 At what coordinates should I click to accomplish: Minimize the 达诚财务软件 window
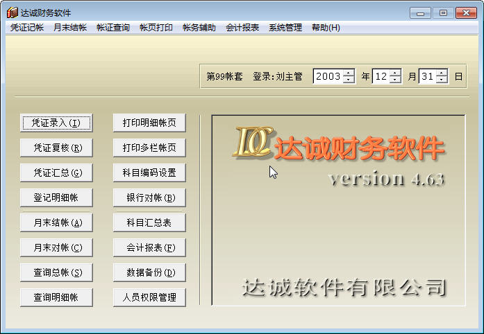[x=420, y=13]
